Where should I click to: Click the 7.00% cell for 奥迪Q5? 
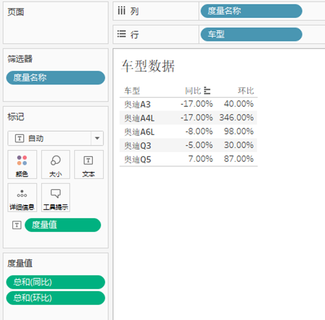pos(201,159)
